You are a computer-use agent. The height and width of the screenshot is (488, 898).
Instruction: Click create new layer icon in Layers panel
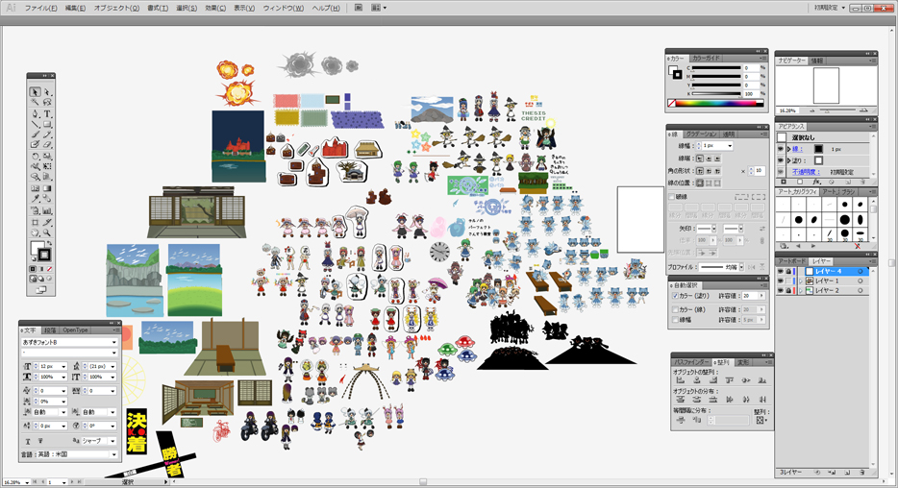coord(846,473)
